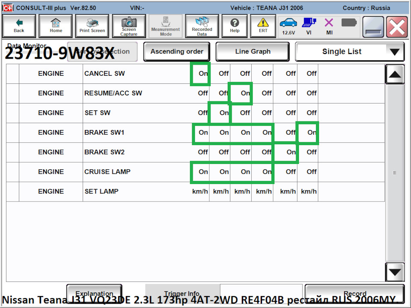This screenshot has height=308, width=411.
Task: Close CONSULT-III plus with red X
Action: click(397, 27)
